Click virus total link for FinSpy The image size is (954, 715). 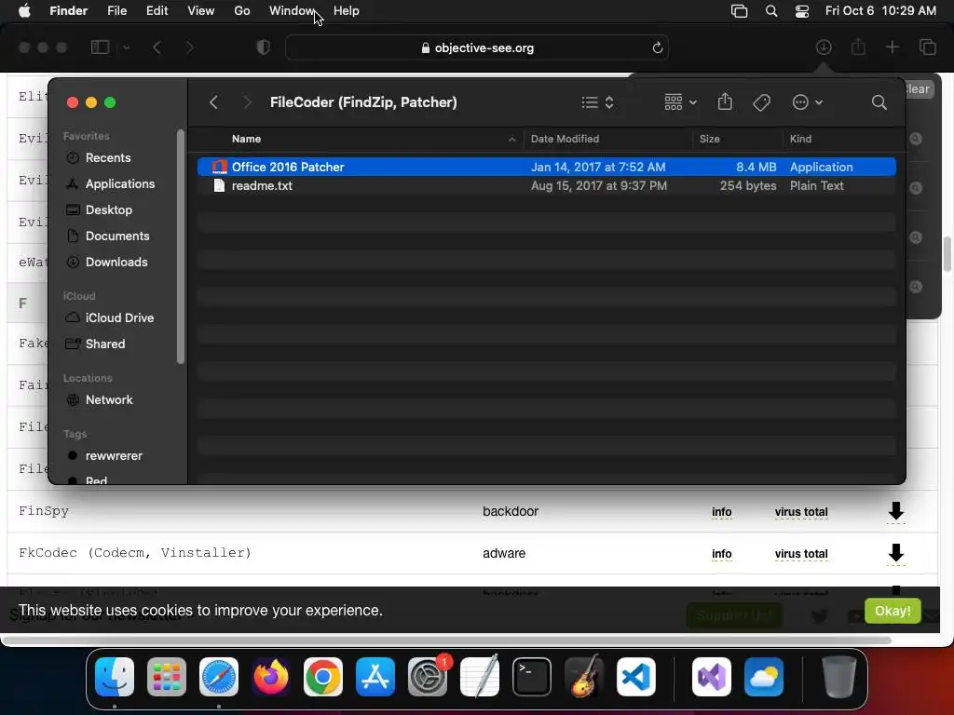tap(801, 512)
